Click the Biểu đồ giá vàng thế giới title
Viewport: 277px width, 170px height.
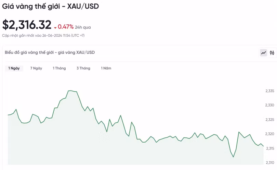click(50, 52)
